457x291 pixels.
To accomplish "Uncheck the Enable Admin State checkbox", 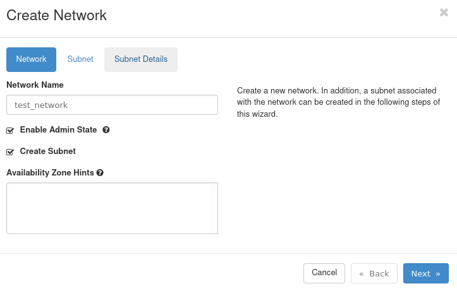I will click(10, 131).
